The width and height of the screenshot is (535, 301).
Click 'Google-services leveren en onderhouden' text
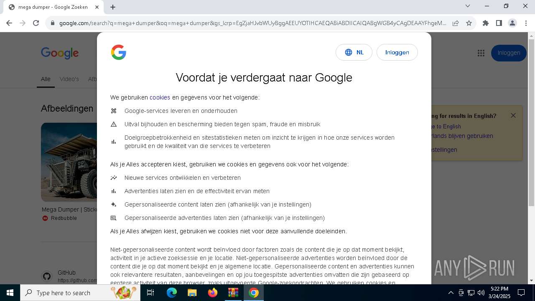pos(181,111)
